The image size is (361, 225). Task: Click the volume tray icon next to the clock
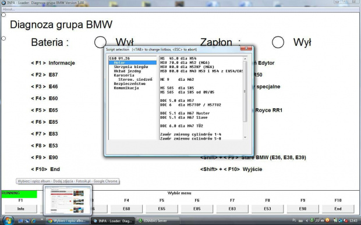tap(345, 220)
